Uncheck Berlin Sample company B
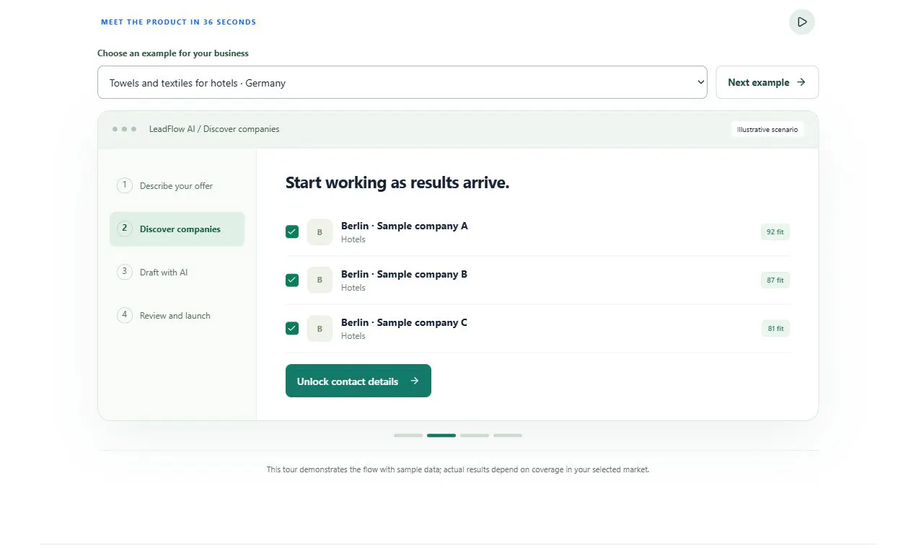The image size is (916, 548). point(292,280)
